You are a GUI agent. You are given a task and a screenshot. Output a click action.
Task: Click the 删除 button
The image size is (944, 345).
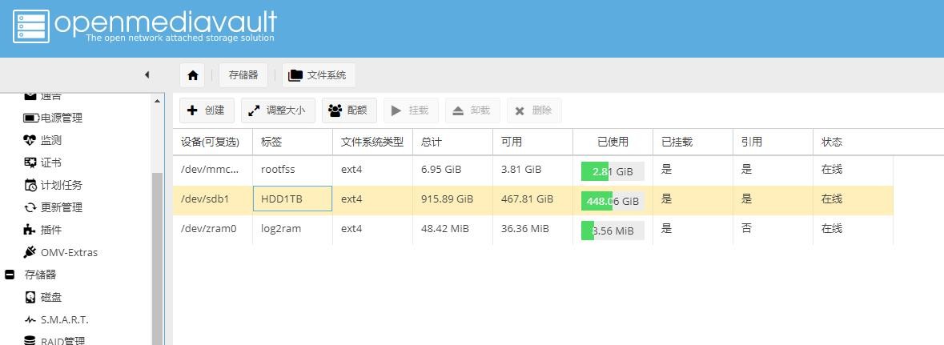click(x=534, y=110)
